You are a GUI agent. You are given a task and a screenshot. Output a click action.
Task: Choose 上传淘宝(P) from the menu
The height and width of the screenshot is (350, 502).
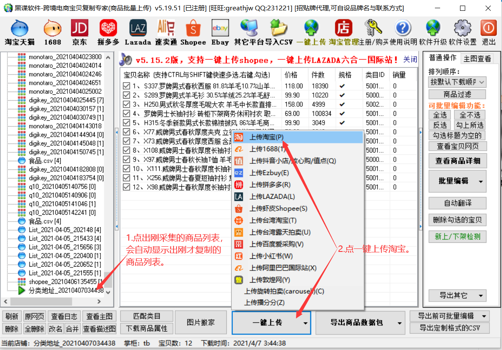[x=298, y=137]
